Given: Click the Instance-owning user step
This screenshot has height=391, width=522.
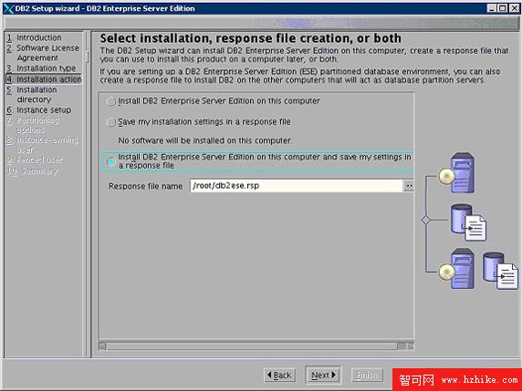Looking at the screenshot, I should pos(42,145).
